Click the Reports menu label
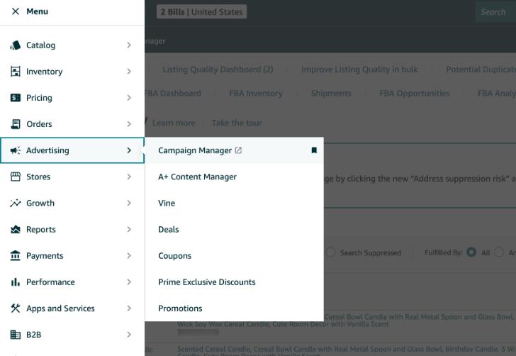 (x=41, y=230)
